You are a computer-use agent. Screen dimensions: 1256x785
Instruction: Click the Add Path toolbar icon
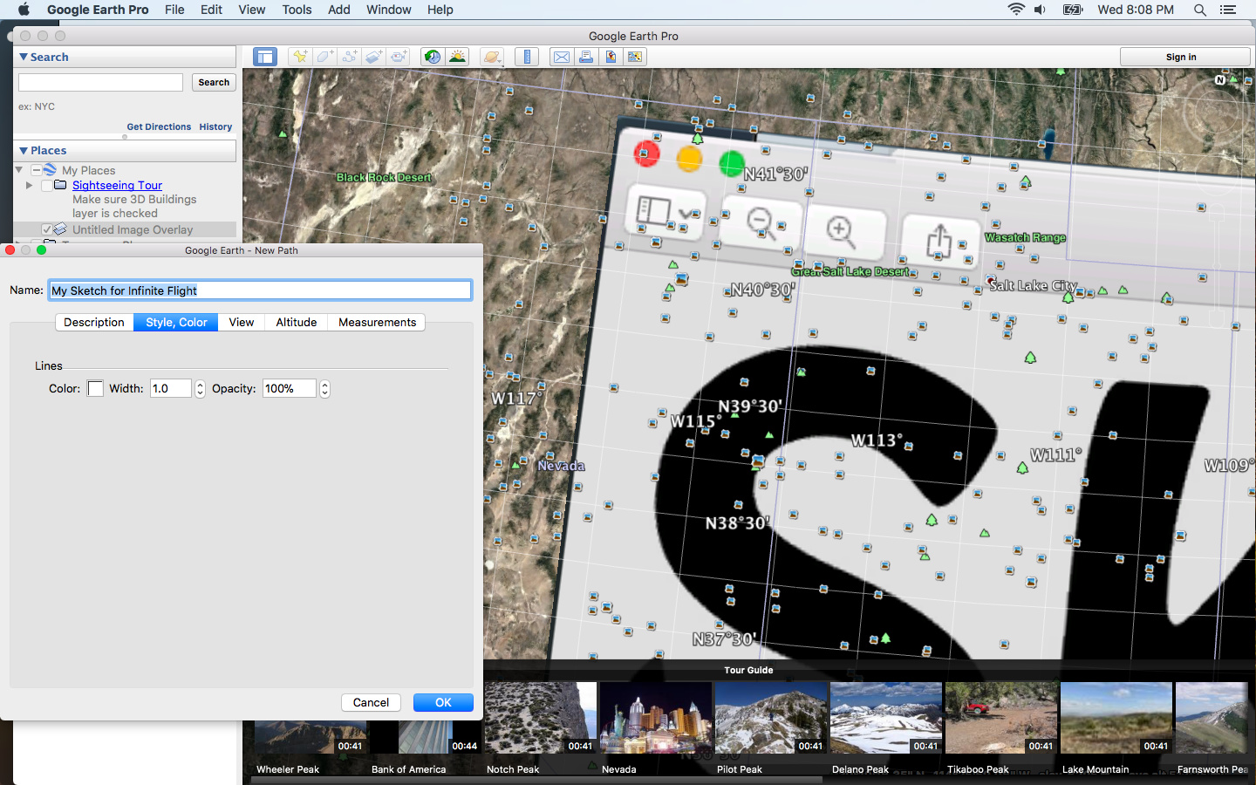coord(350,57)
